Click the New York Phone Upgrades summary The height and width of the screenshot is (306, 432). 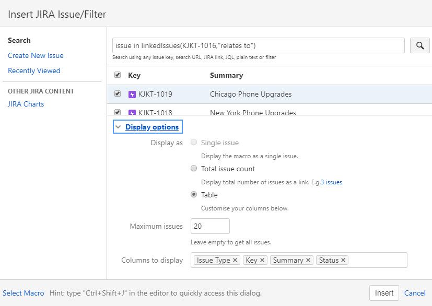[x=253, y=112]
